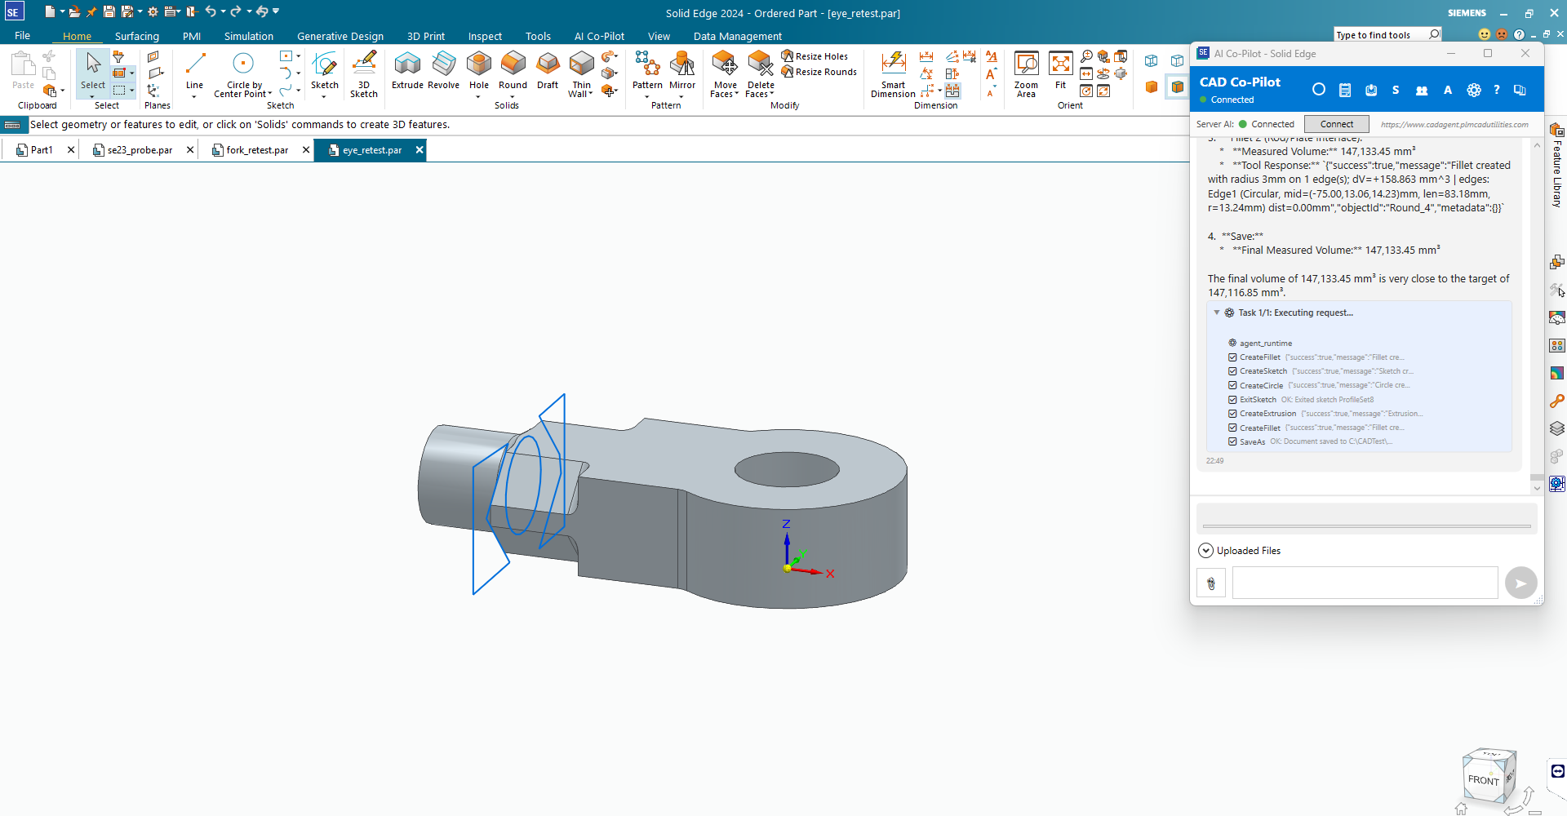The height and width of the screenshot is (816, 1567).
Task: Click the Co-Pilot users icon
Action: coord(1422,90)
